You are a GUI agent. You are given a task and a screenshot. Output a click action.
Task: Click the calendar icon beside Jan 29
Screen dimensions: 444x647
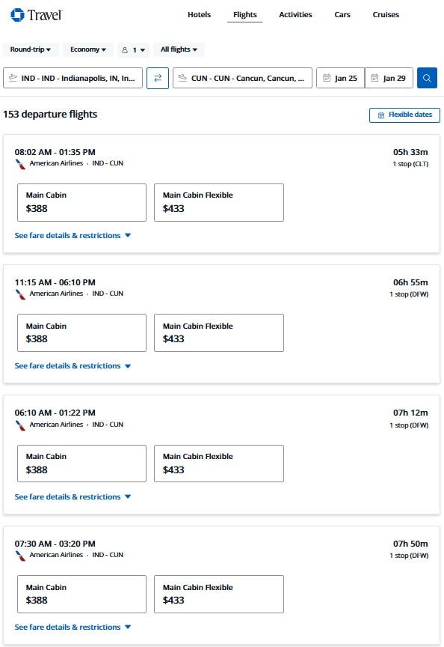375,78
